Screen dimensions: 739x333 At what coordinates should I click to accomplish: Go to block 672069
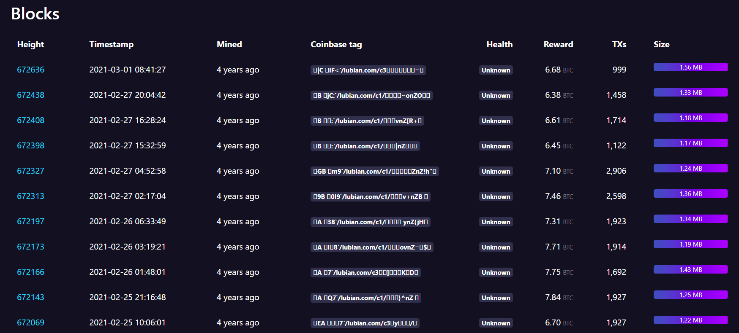30,322
